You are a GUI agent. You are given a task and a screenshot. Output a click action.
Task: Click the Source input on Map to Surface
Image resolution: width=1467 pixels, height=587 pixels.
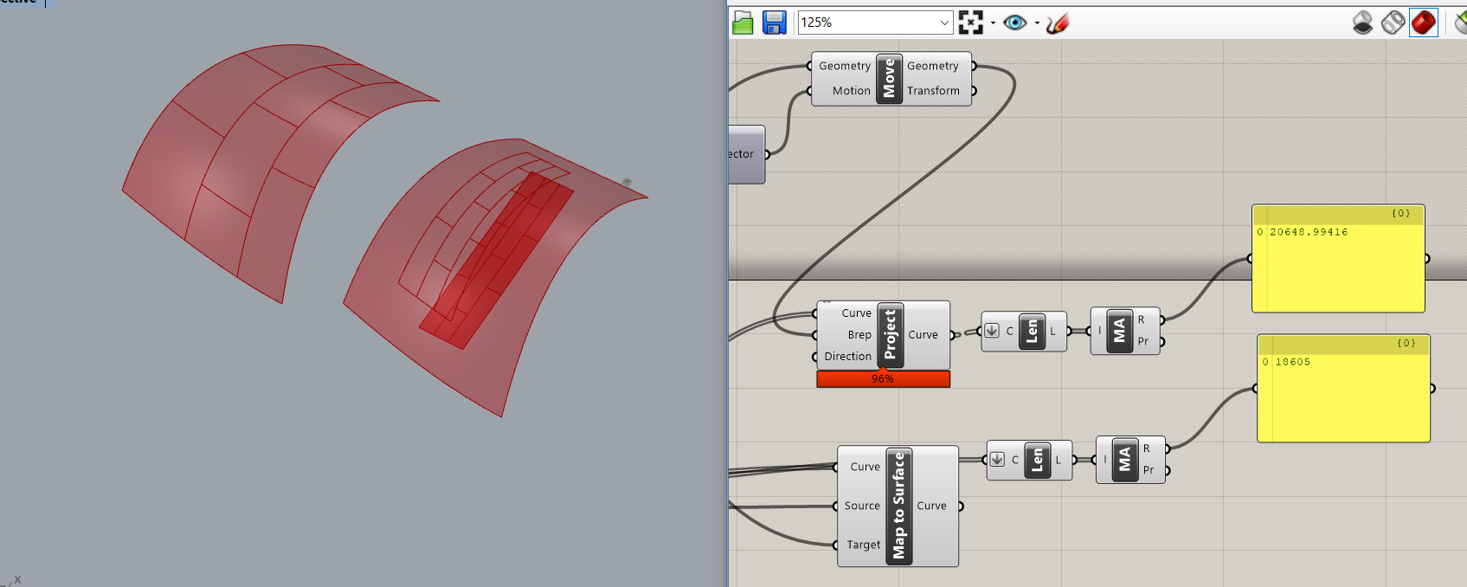pos(862,506)
